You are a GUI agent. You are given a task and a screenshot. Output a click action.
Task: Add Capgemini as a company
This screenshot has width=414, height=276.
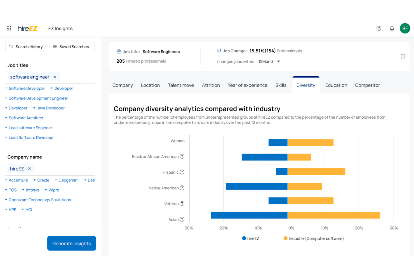pyautogui.click(x=66, y=180)
